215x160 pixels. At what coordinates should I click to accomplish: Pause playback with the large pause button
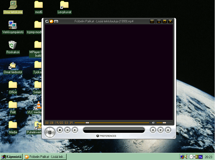coord(50,132)
